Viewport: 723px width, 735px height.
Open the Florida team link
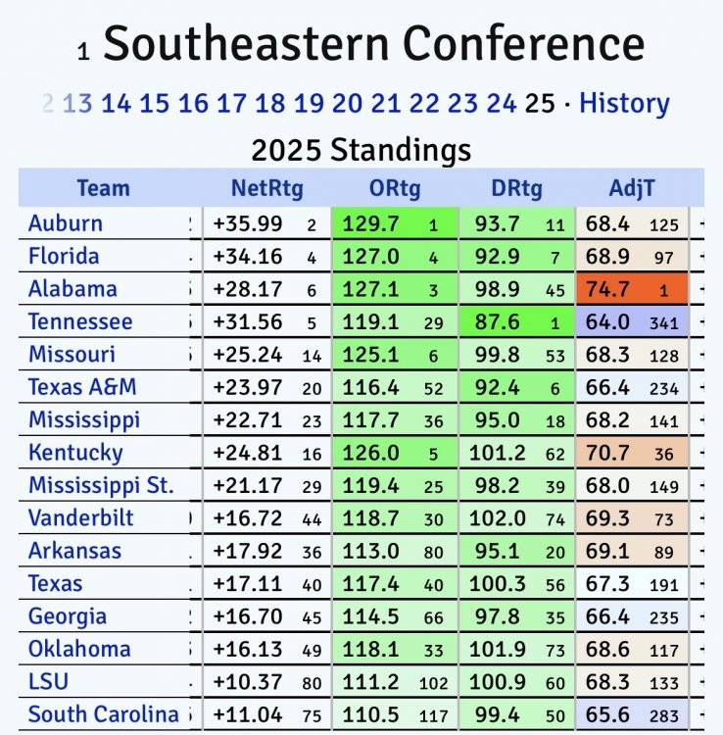click(64, 257)
